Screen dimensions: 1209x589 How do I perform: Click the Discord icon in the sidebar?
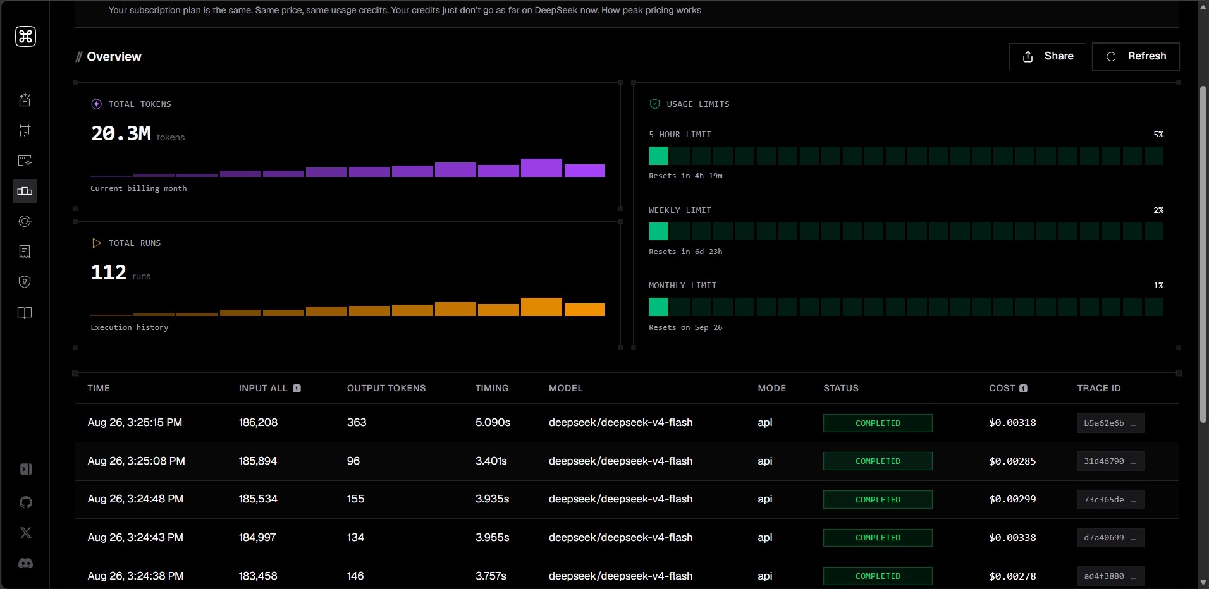[x=25, y=563]
